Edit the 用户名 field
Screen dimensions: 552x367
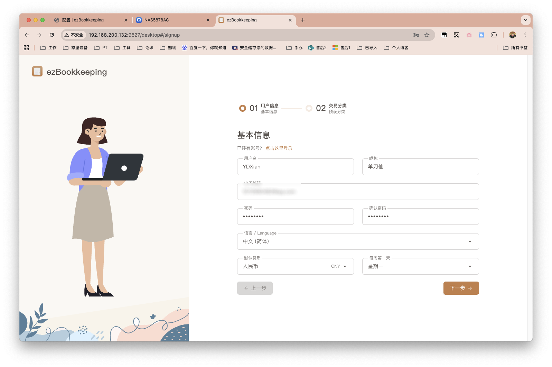pos(296,167)
